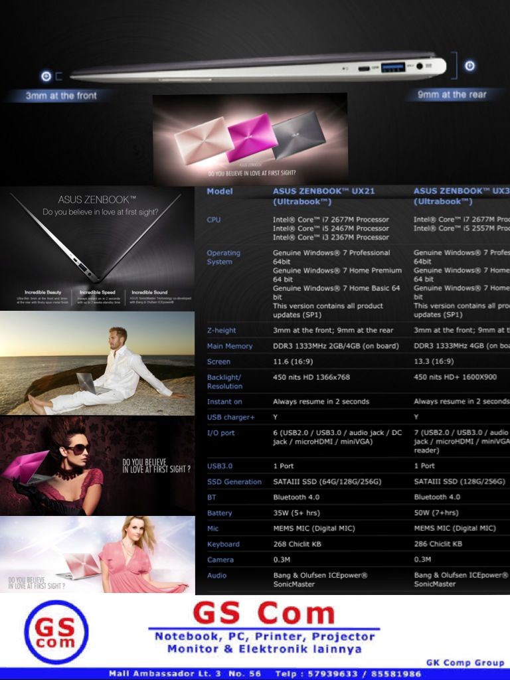Click the "13.3 (16:9)" screen value
The image size is (510, 680).
coord(434,362)
